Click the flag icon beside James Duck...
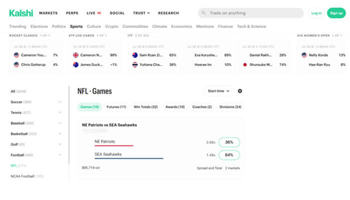 (x=75, y=64)
